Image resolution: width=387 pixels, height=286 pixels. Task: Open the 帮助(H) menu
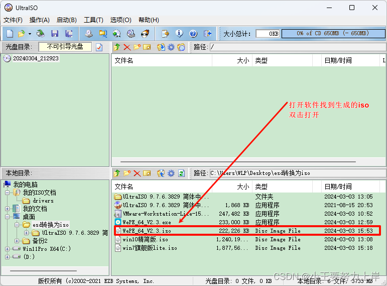(x=149, y=20)
